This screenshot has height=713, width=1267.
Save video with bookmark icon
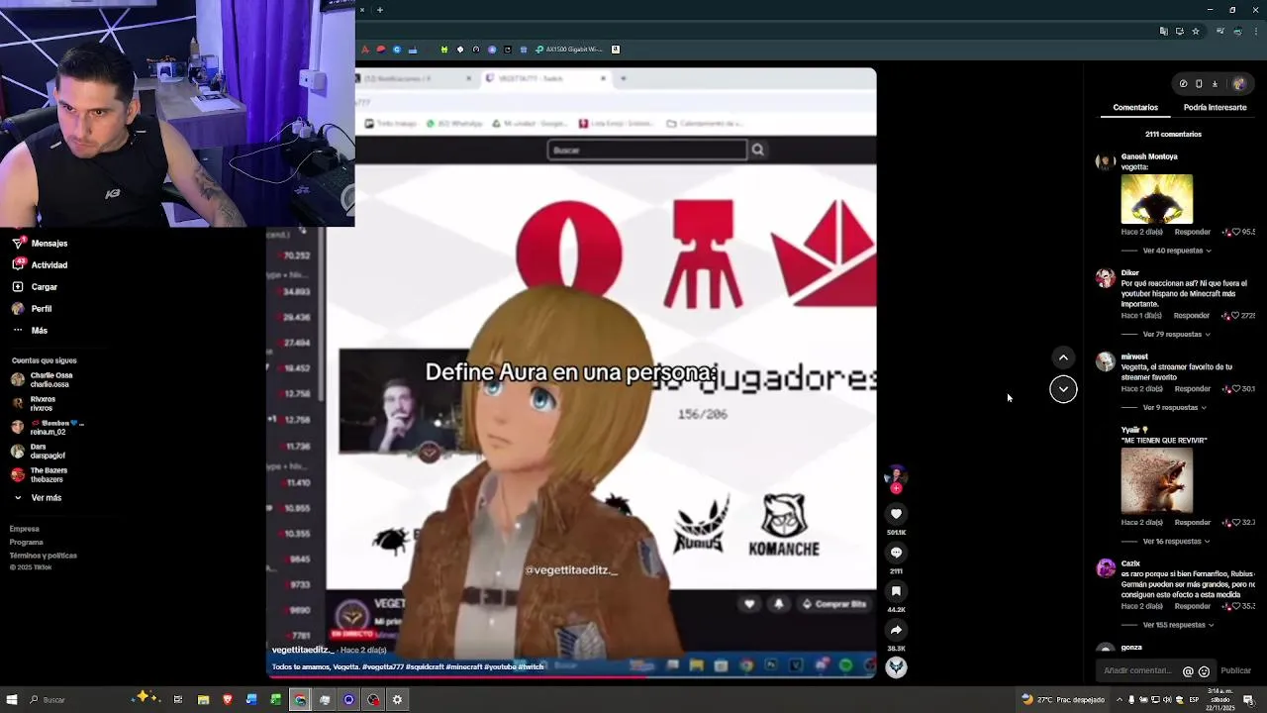896,591
